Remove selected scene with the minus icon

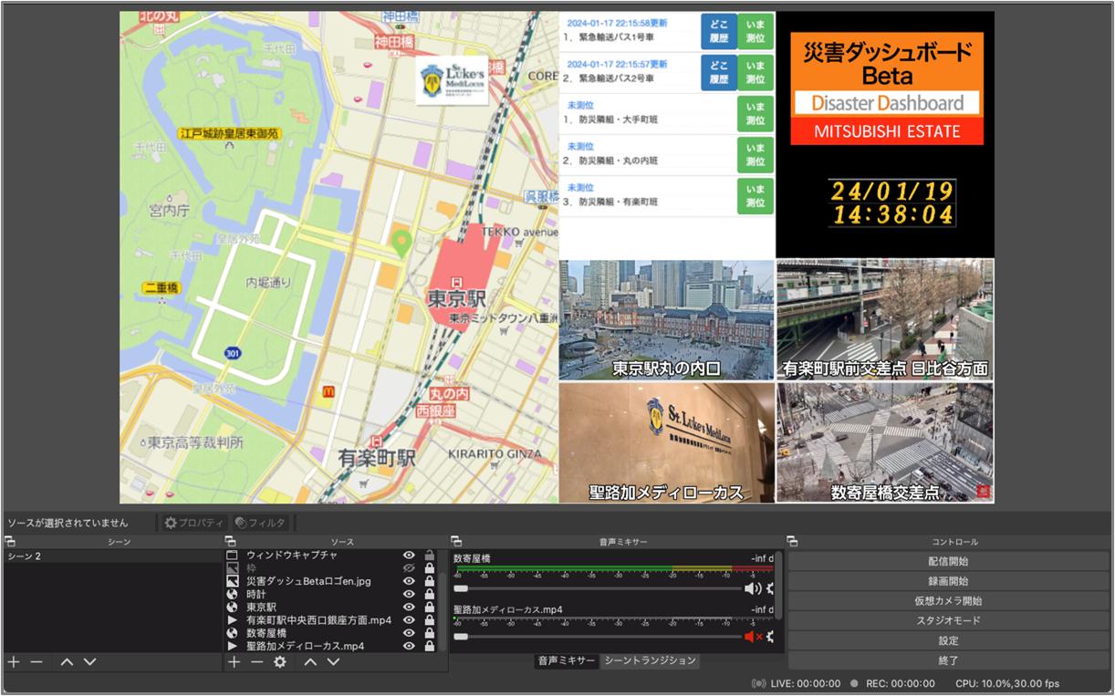pos(36,661)
